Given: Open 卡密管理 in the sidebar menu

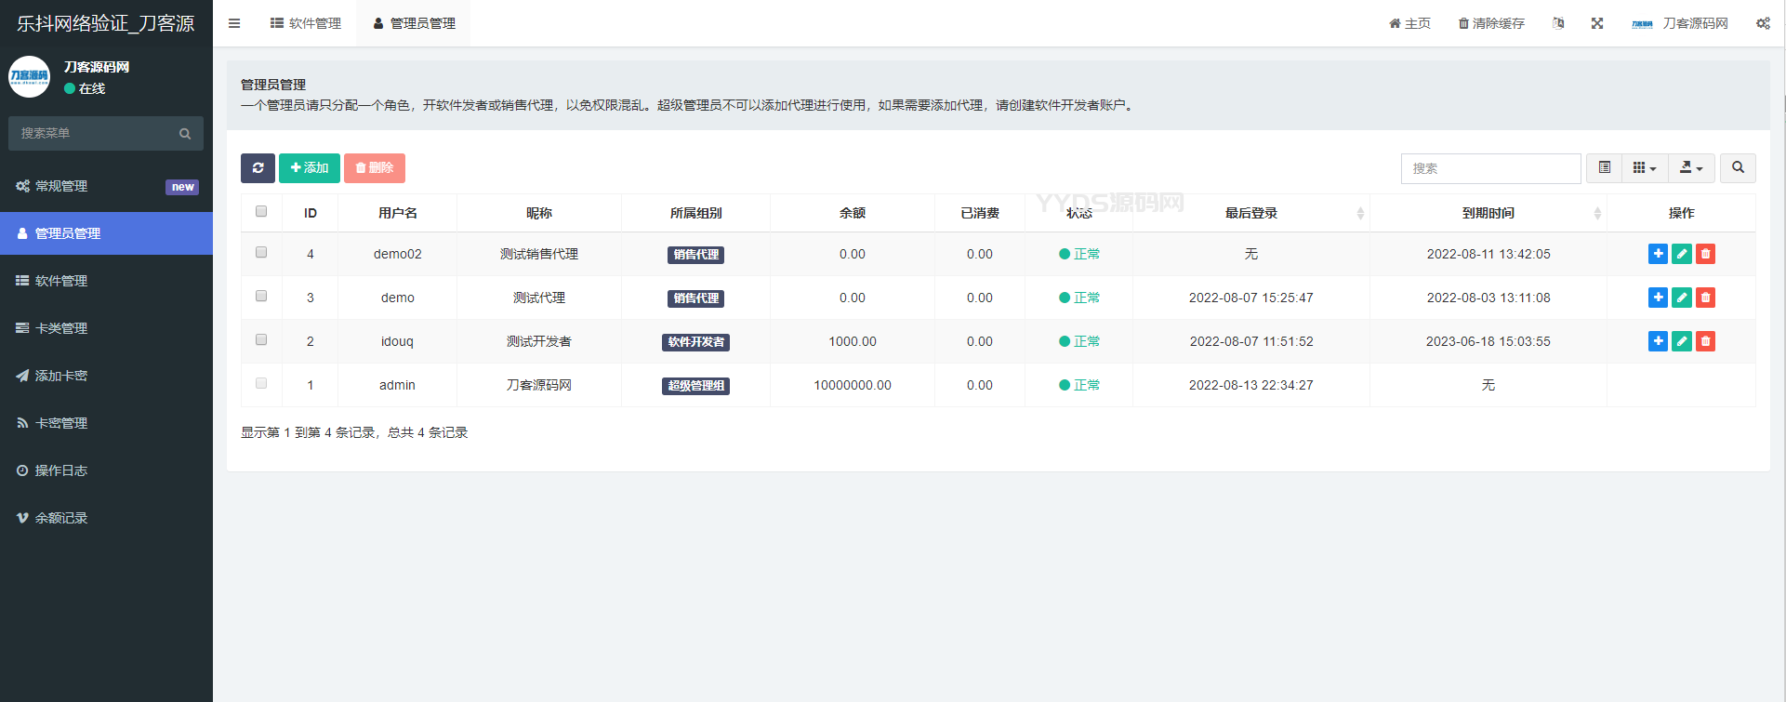Looking at the screenshot, I should tap(61, 423).
